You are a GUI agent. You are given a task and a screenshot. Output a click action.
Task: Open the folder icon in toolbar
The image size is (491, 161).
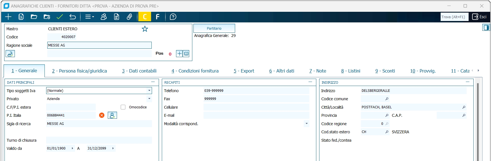[34, 17]
